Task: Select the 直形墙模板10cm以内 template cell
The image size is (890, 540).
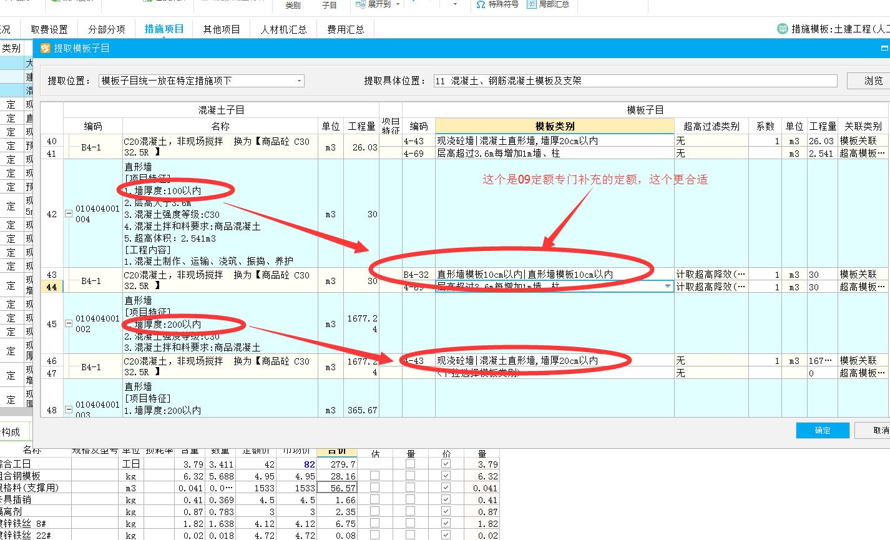Action: [554, 274]
